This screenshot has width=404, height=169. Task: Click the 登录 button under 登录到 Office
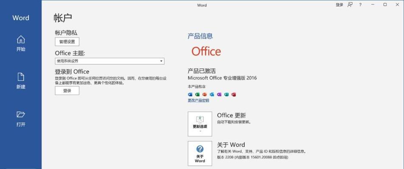coord(67,90)
